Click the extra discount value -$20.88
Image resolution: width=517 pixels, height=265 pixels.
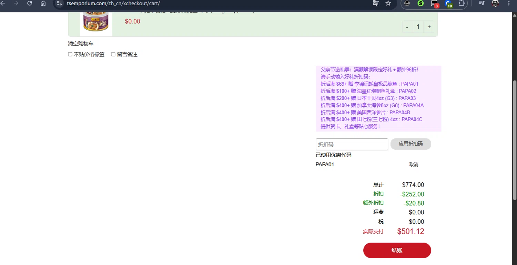coord(414,203)
